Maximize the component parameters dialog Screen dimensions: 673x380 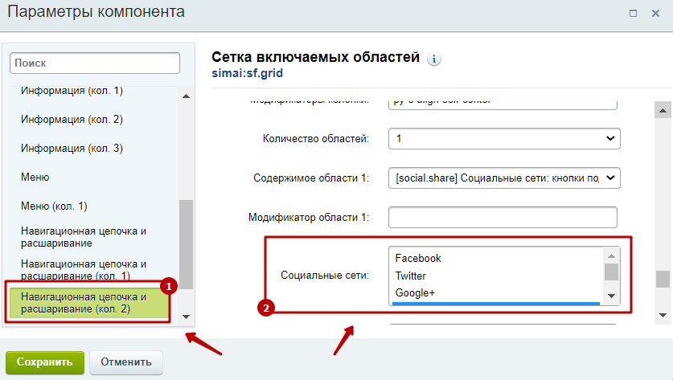(x=634, y=13)
